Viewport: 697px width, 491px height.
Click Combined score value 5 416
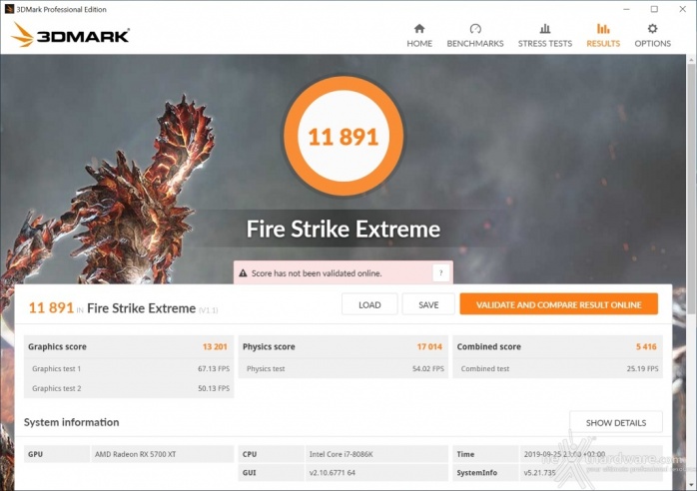(x=646, y=346)
